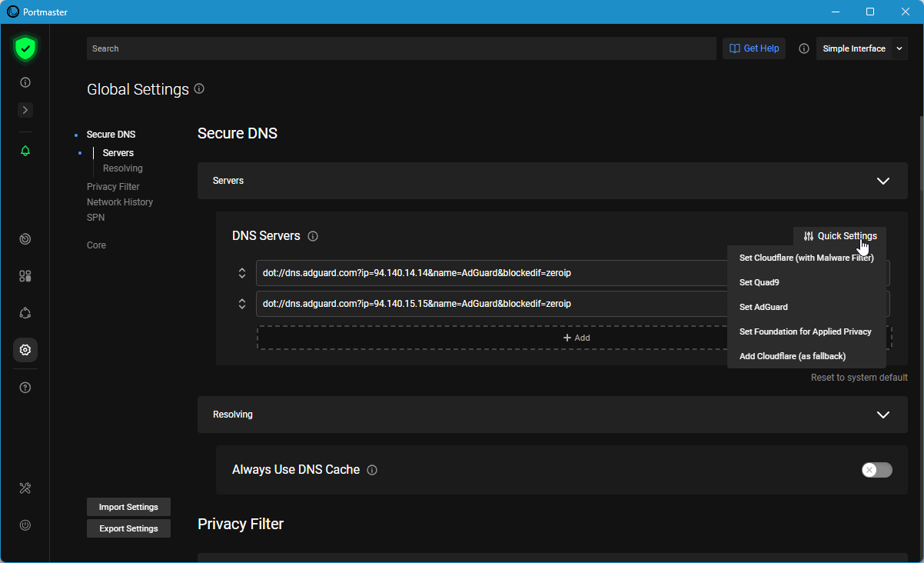
Task: Click the info icon beside Get Help
Action: tap(804, 48)
